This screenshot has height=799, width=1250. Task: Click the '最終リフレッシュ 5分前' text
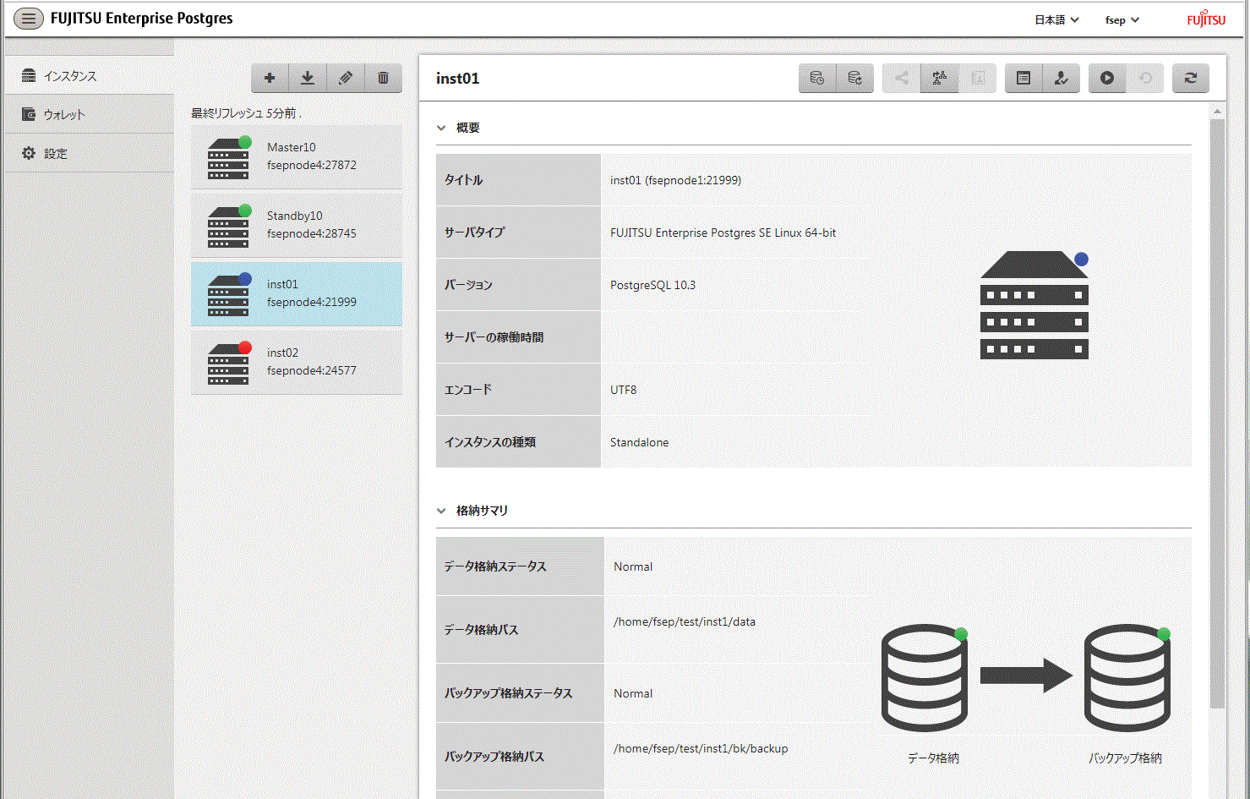243,112
